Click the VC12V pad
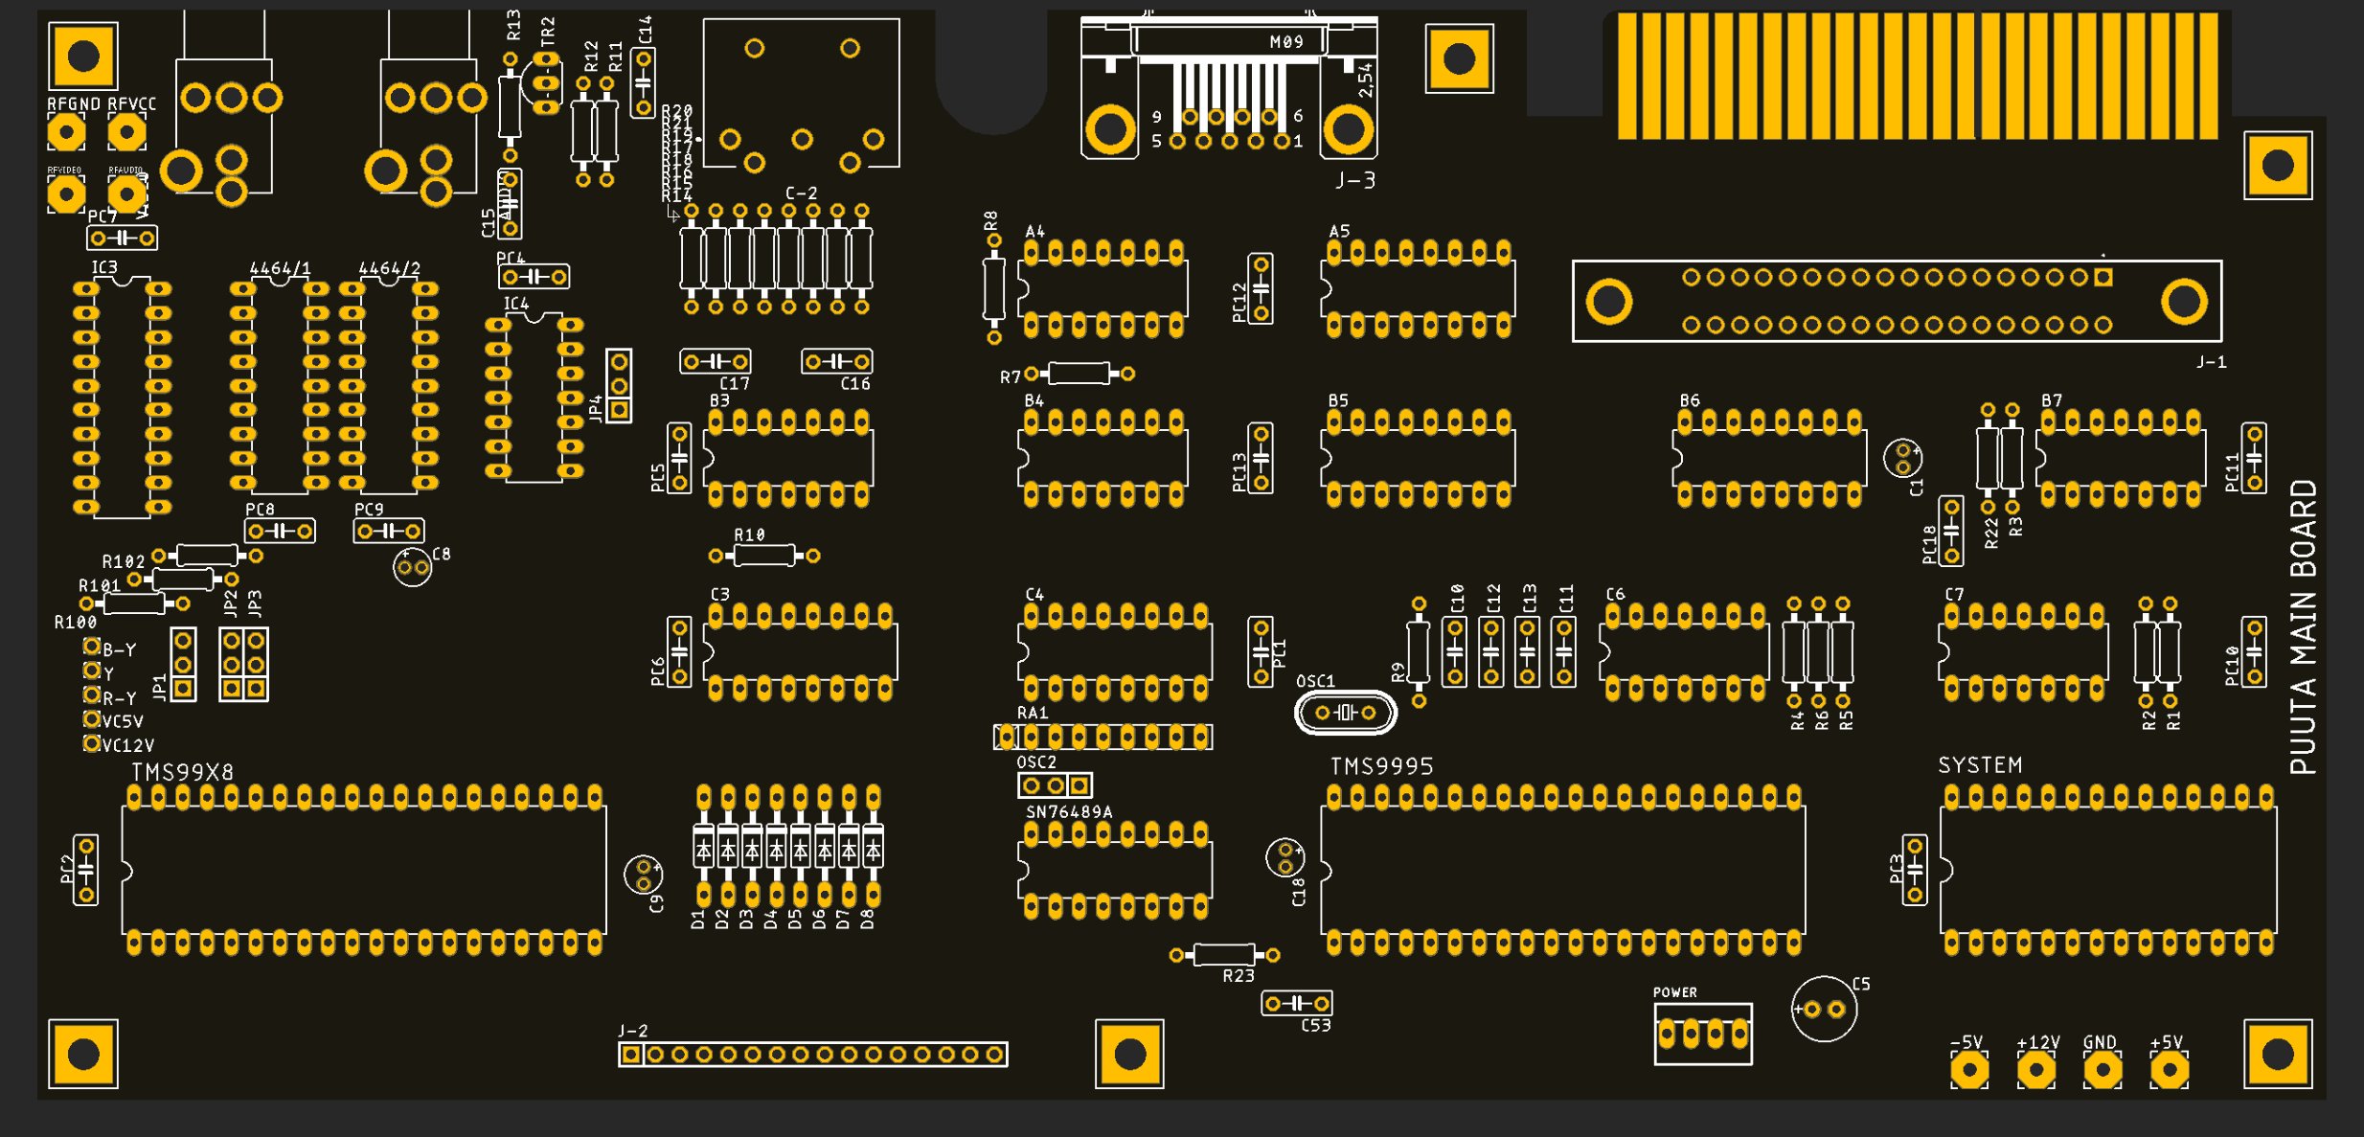 92,743
